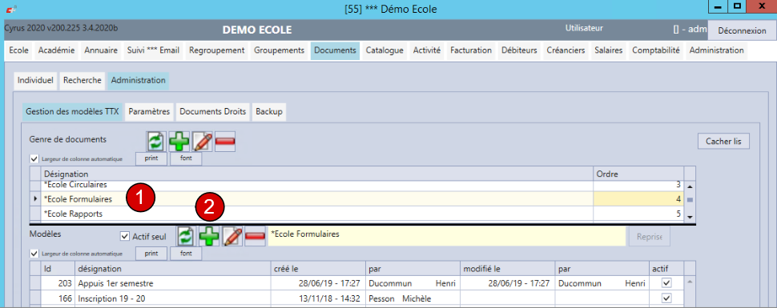Click print button for Modèles list
Screen dimensions: 777x308
(x=151, y=253)
